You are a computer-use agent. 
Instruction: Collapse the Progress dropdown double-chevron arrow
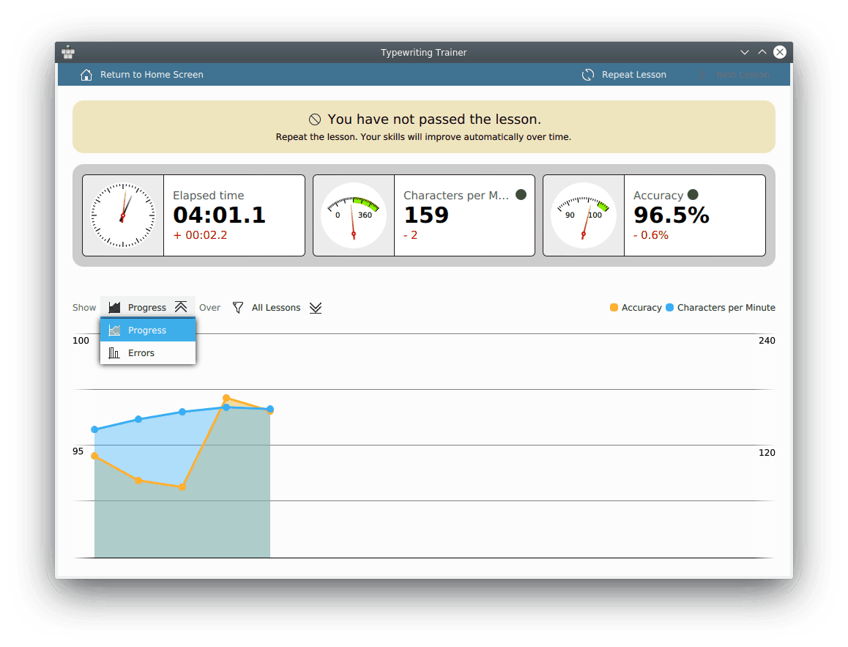[181, 307]
